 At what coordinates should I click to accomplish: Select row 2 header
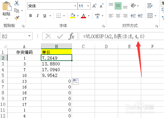pyautogui.click(x=4, y=58)
